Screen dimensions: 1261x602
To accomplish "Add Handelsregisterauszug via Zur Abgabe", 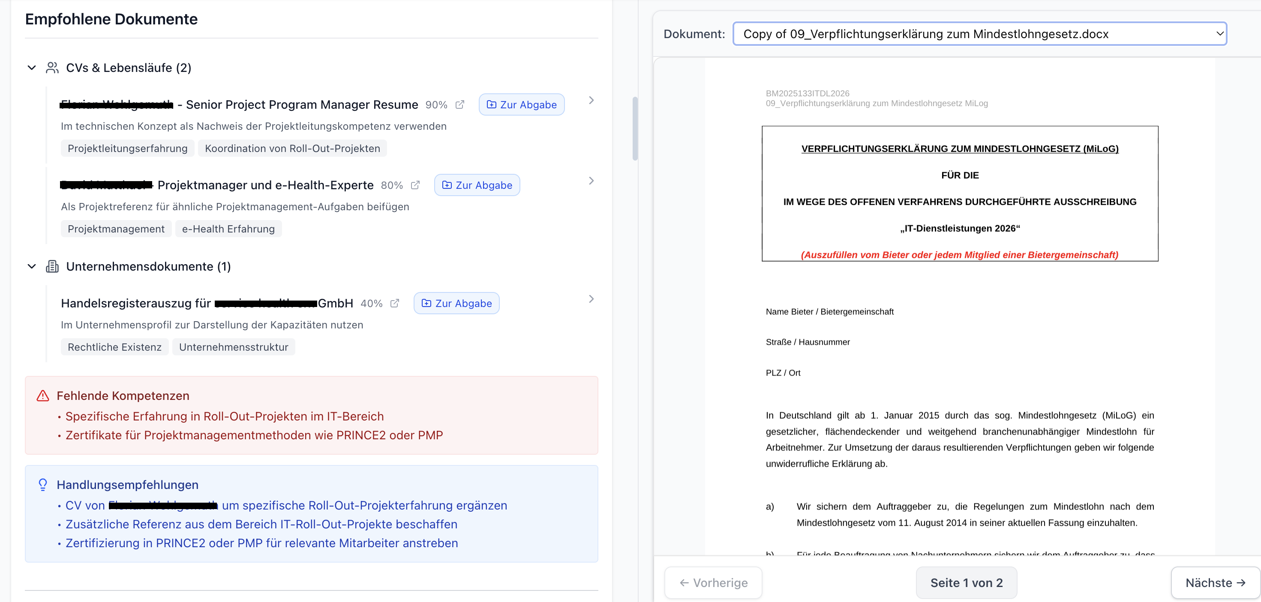I will pos(456,303).
